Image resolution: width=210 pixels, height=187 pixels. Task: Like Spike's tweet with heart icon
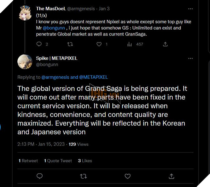click(x=127, y=176)
